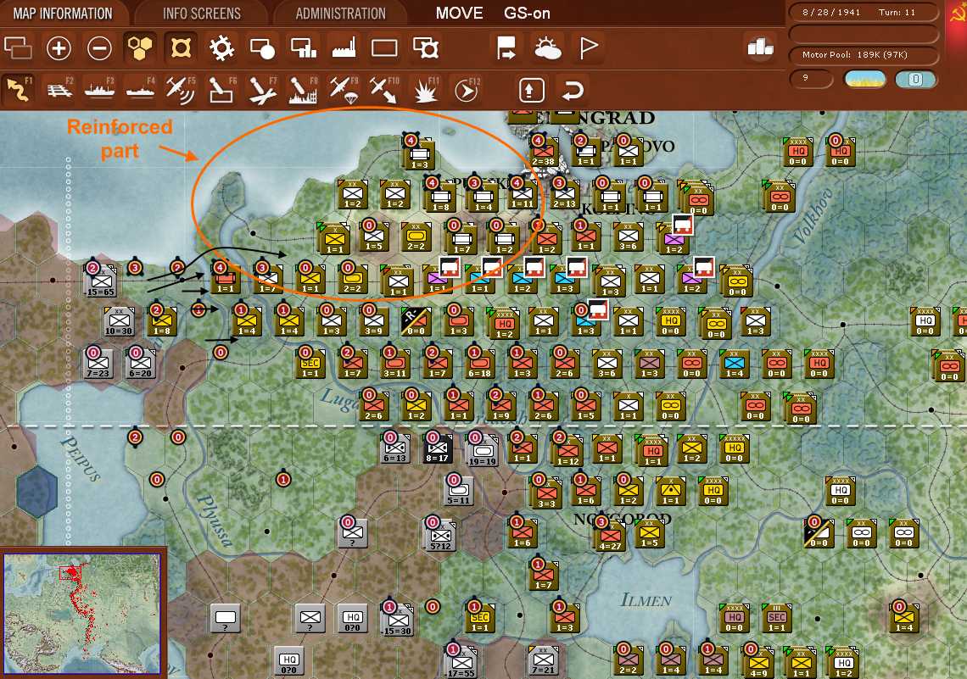
Task: Select Soviet unit showing 2=38
Action: point(544,152)
